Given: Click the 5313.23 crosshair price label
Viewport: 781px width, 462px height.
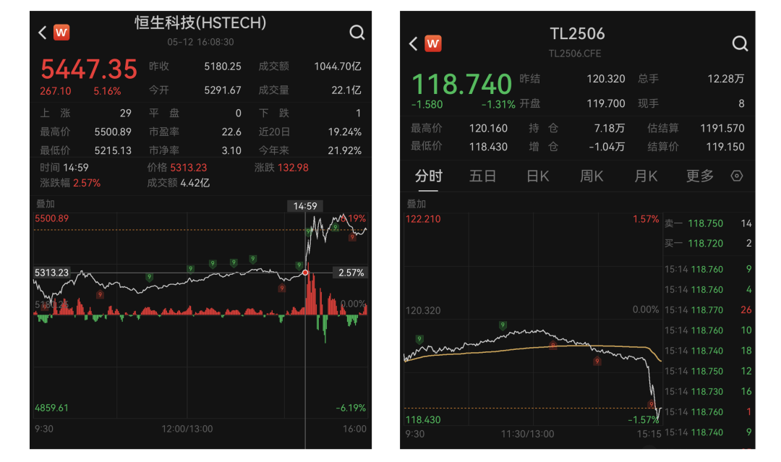Looking at the screenshot, I should tap(52, 273).
